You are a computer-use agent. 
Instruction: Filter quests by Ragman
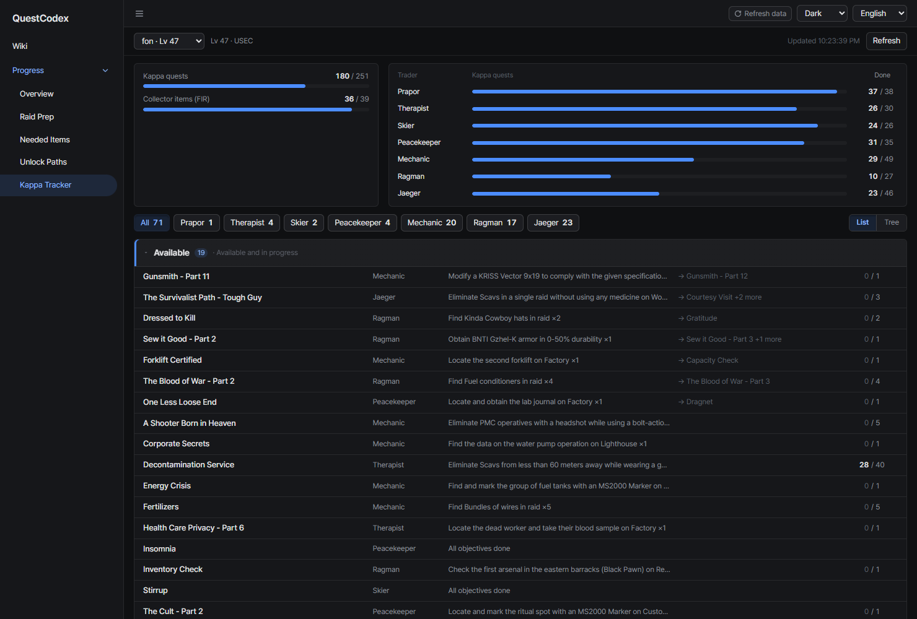pyautogui.click(x=495, y=223)
